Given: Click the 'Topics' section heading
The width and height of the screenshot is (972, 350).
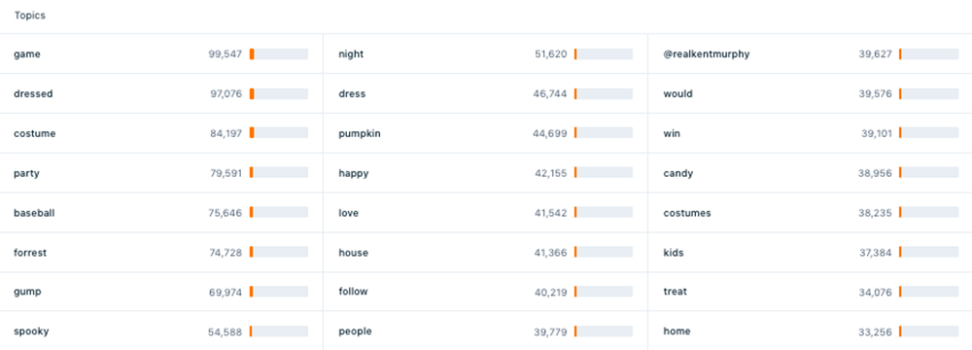Looking at the screenshot, I should coord(30,16).
